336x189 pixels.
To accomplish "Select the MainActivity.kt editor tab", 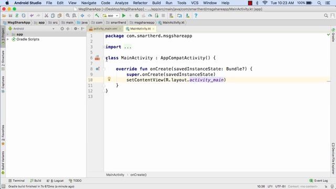I will click(140, 29).
